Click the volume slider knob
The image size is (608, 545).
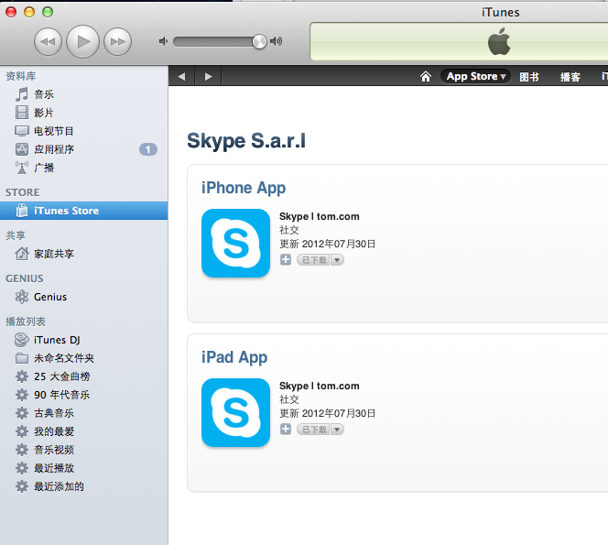[259, 41]
